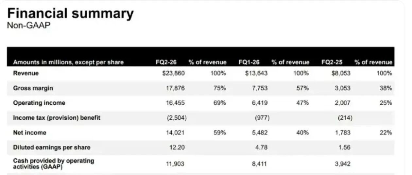Click the FQ2-26 column header
Screen dimensions: 412x175
[166, 62]
